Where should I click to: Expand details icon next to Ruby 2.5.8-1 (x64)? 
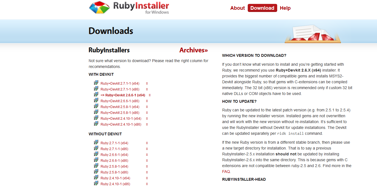(147, 167)
